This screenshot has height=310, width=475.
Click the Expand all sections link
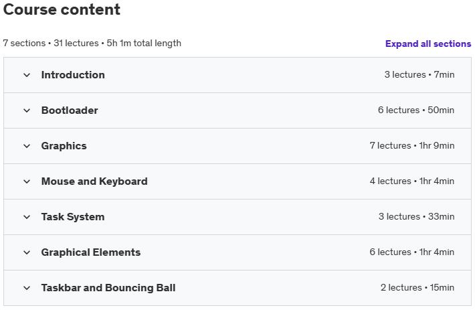tap(428, 44)
